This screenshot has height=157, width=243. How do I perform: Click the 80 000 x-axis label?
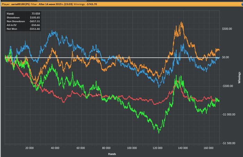106,148
